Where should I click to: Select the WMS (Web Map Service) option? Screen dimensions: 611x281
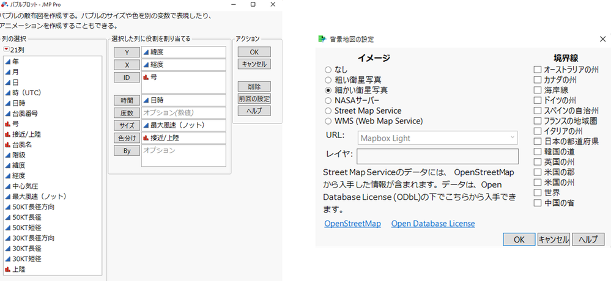coord(328,121)
